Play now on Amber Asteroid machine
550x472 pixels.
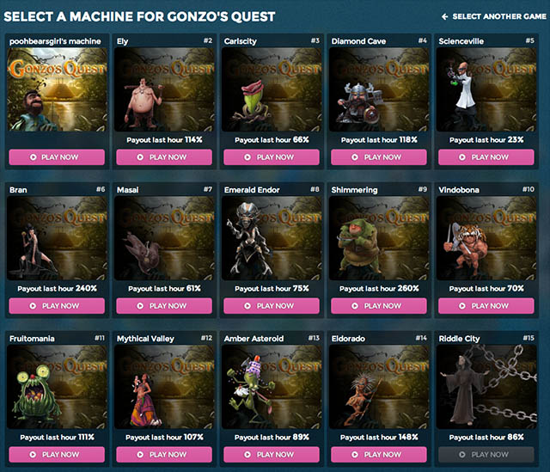272,455
